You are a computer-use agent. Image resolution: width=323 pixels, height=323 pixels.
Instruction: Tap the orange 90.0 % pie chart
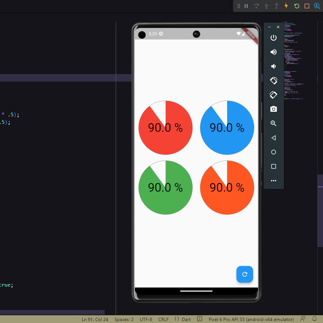(x=227, y=187)
